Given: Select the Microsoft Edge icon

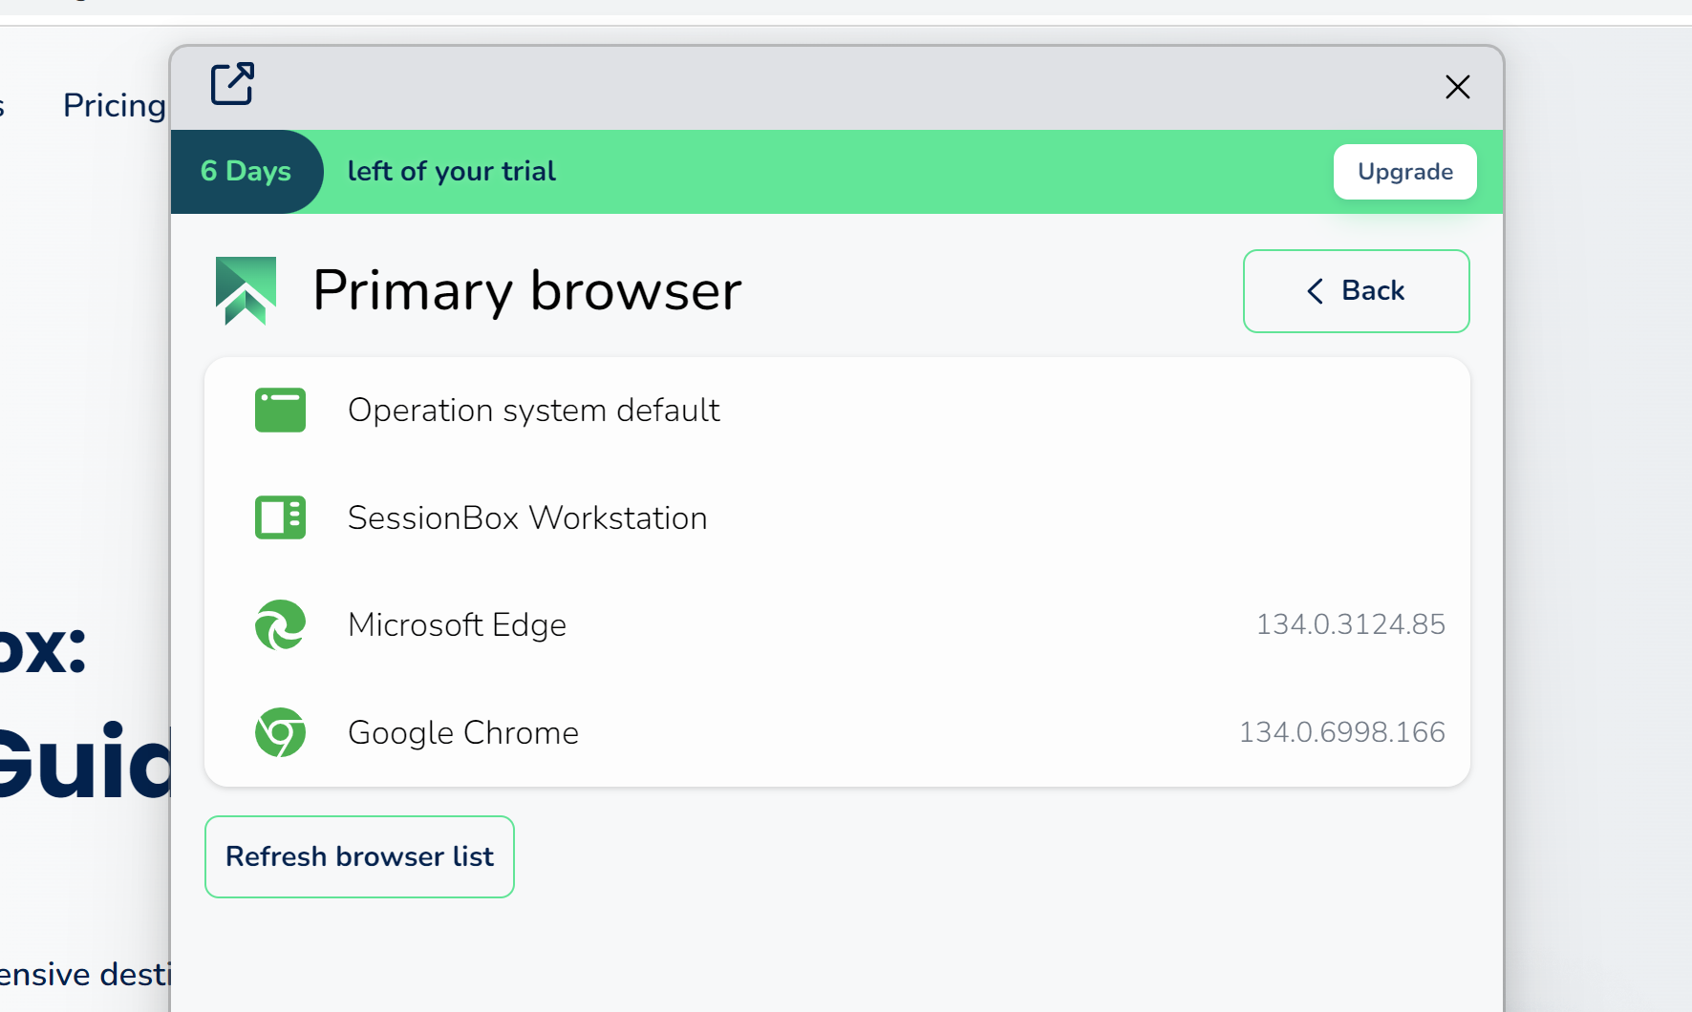Looking at the screenshot, I should 280,624.
